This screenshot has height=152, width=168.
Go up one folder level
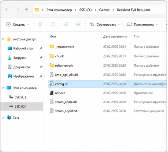pyautogui.click(x=27, y=10)
